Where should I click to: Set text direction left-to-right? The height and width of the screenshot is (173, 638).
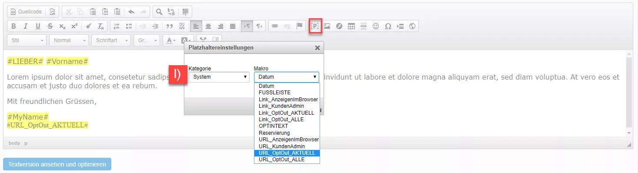[247, 26]
